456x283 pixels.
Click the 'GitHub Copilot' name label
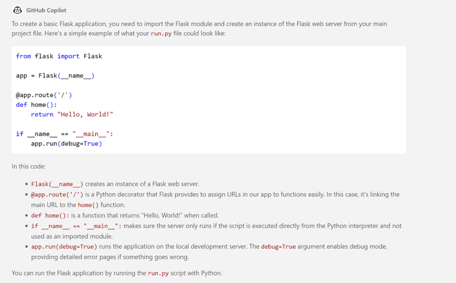[46, 10]
